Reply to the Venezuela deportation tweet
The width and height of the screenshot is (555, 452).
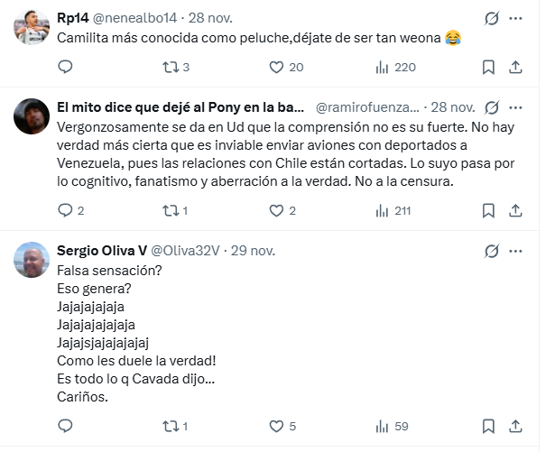[64, 210]
